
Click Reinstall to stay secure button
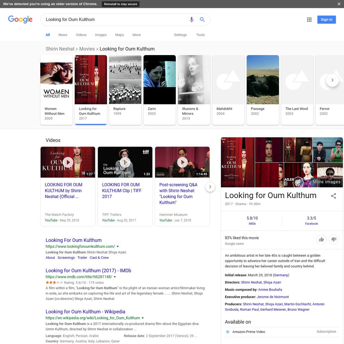120,4
